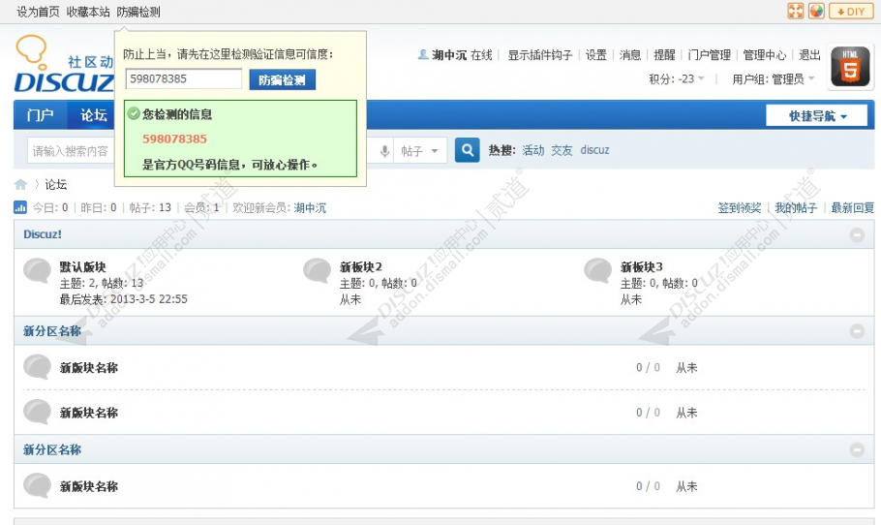Expand the 快捷导航 quick navigation menu
This screenshot has width=881, height=525.
[x=816, y=116]
